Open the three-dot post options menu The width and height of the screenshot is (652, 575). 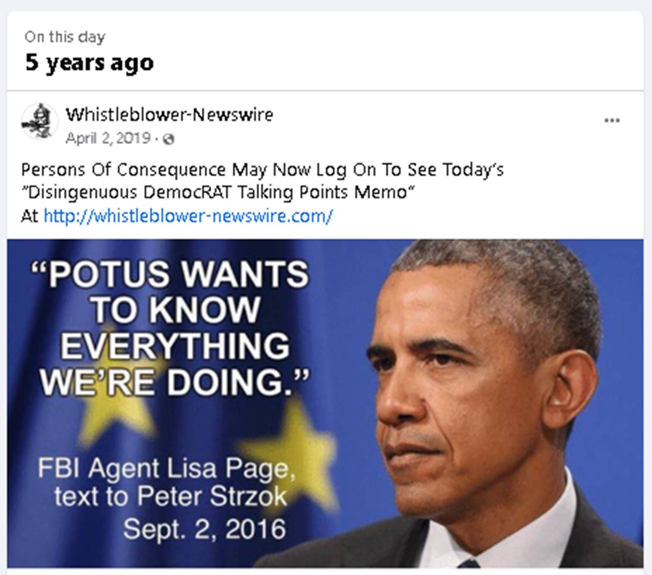click(x=611, y=120)
